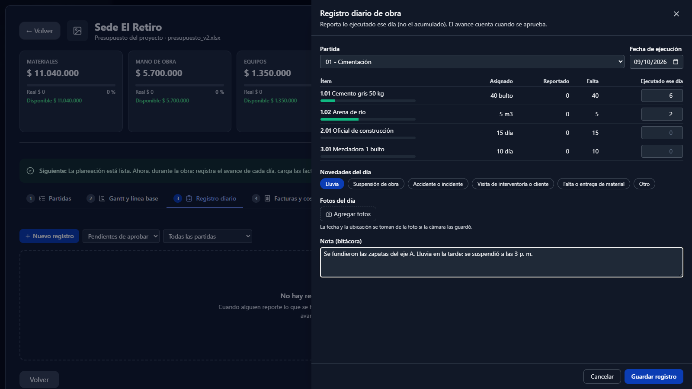Switch to the Partidas tab

coord(49,198)
